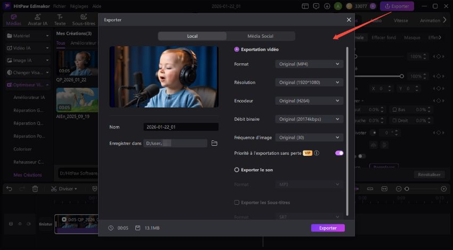453x250 pixels.
Task: Toggle track visibility eye icon
Action: 20,224
